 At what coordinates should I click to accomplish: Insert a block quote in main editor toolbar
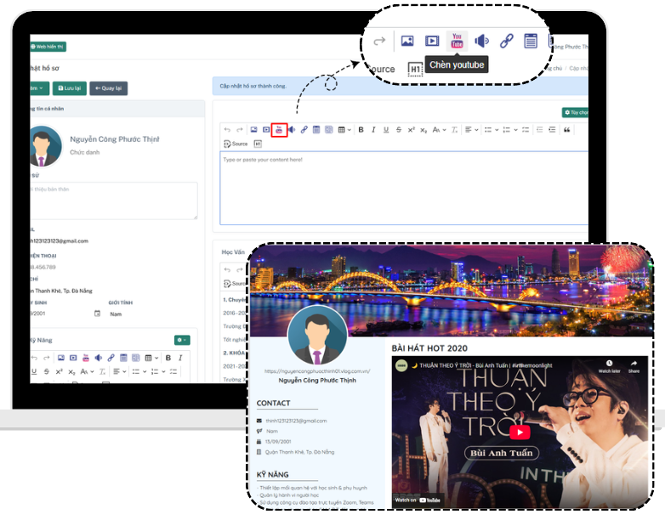point(567,130)
